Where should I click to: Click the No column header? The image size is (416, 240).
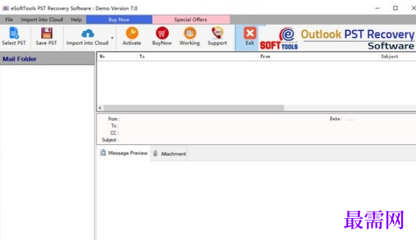[x=117, y=56]
